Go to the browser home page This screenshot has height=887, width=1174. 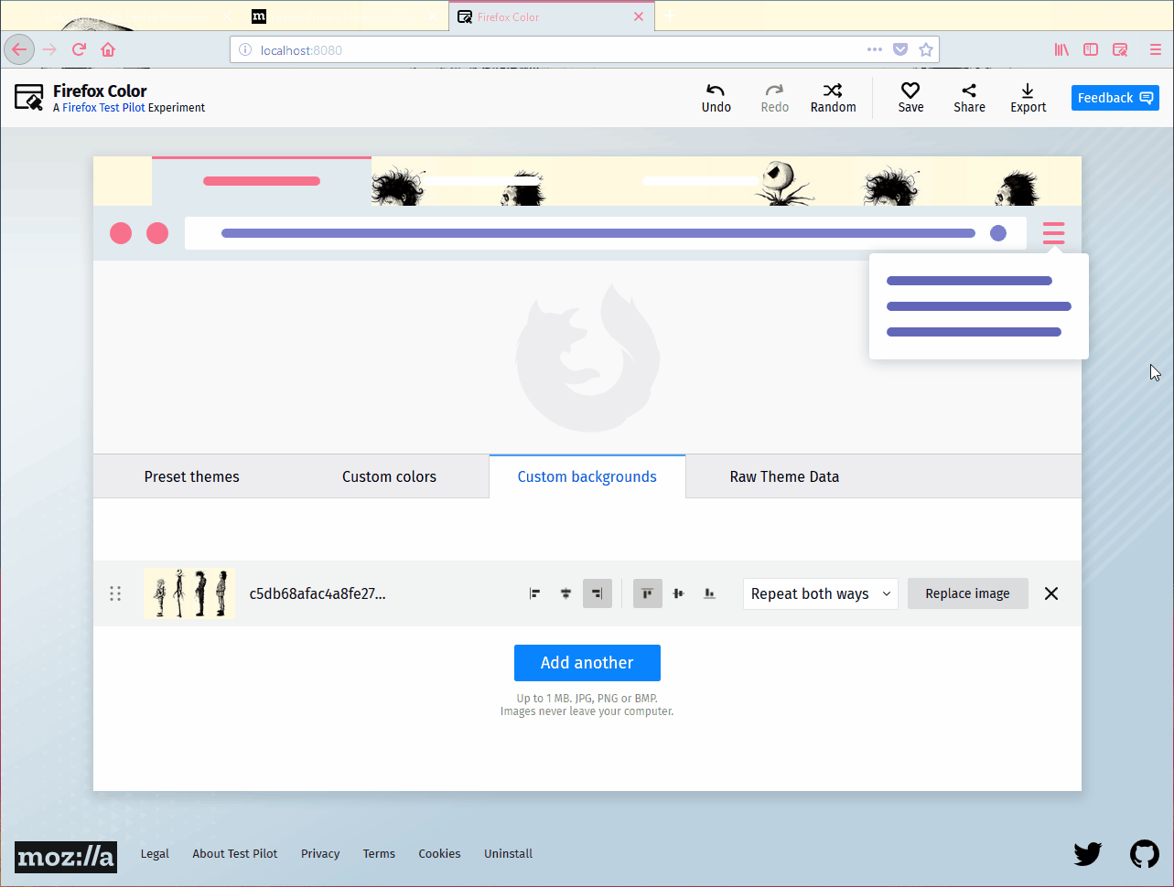(108, 49)
